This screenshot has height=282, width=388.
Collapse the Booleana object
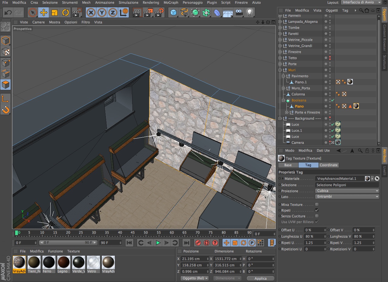(x=283, y=100)
